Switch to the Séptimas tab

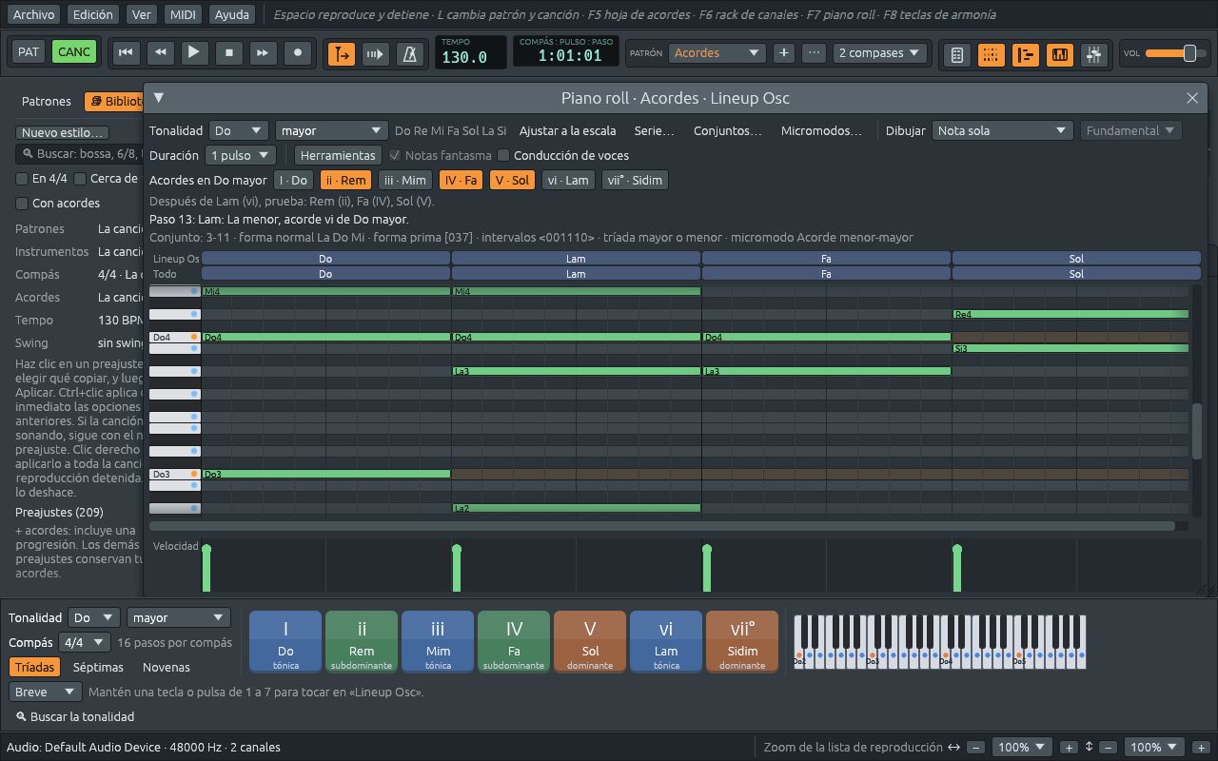coord(99,667)
